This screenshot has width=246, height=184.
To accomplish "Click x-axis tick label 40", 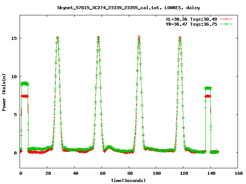I will pos(75,173).
